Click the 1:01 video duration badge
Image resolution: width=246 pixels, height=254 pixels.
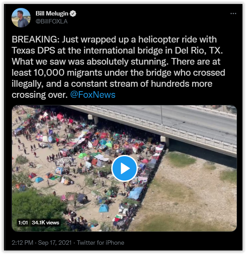(23, 223)
